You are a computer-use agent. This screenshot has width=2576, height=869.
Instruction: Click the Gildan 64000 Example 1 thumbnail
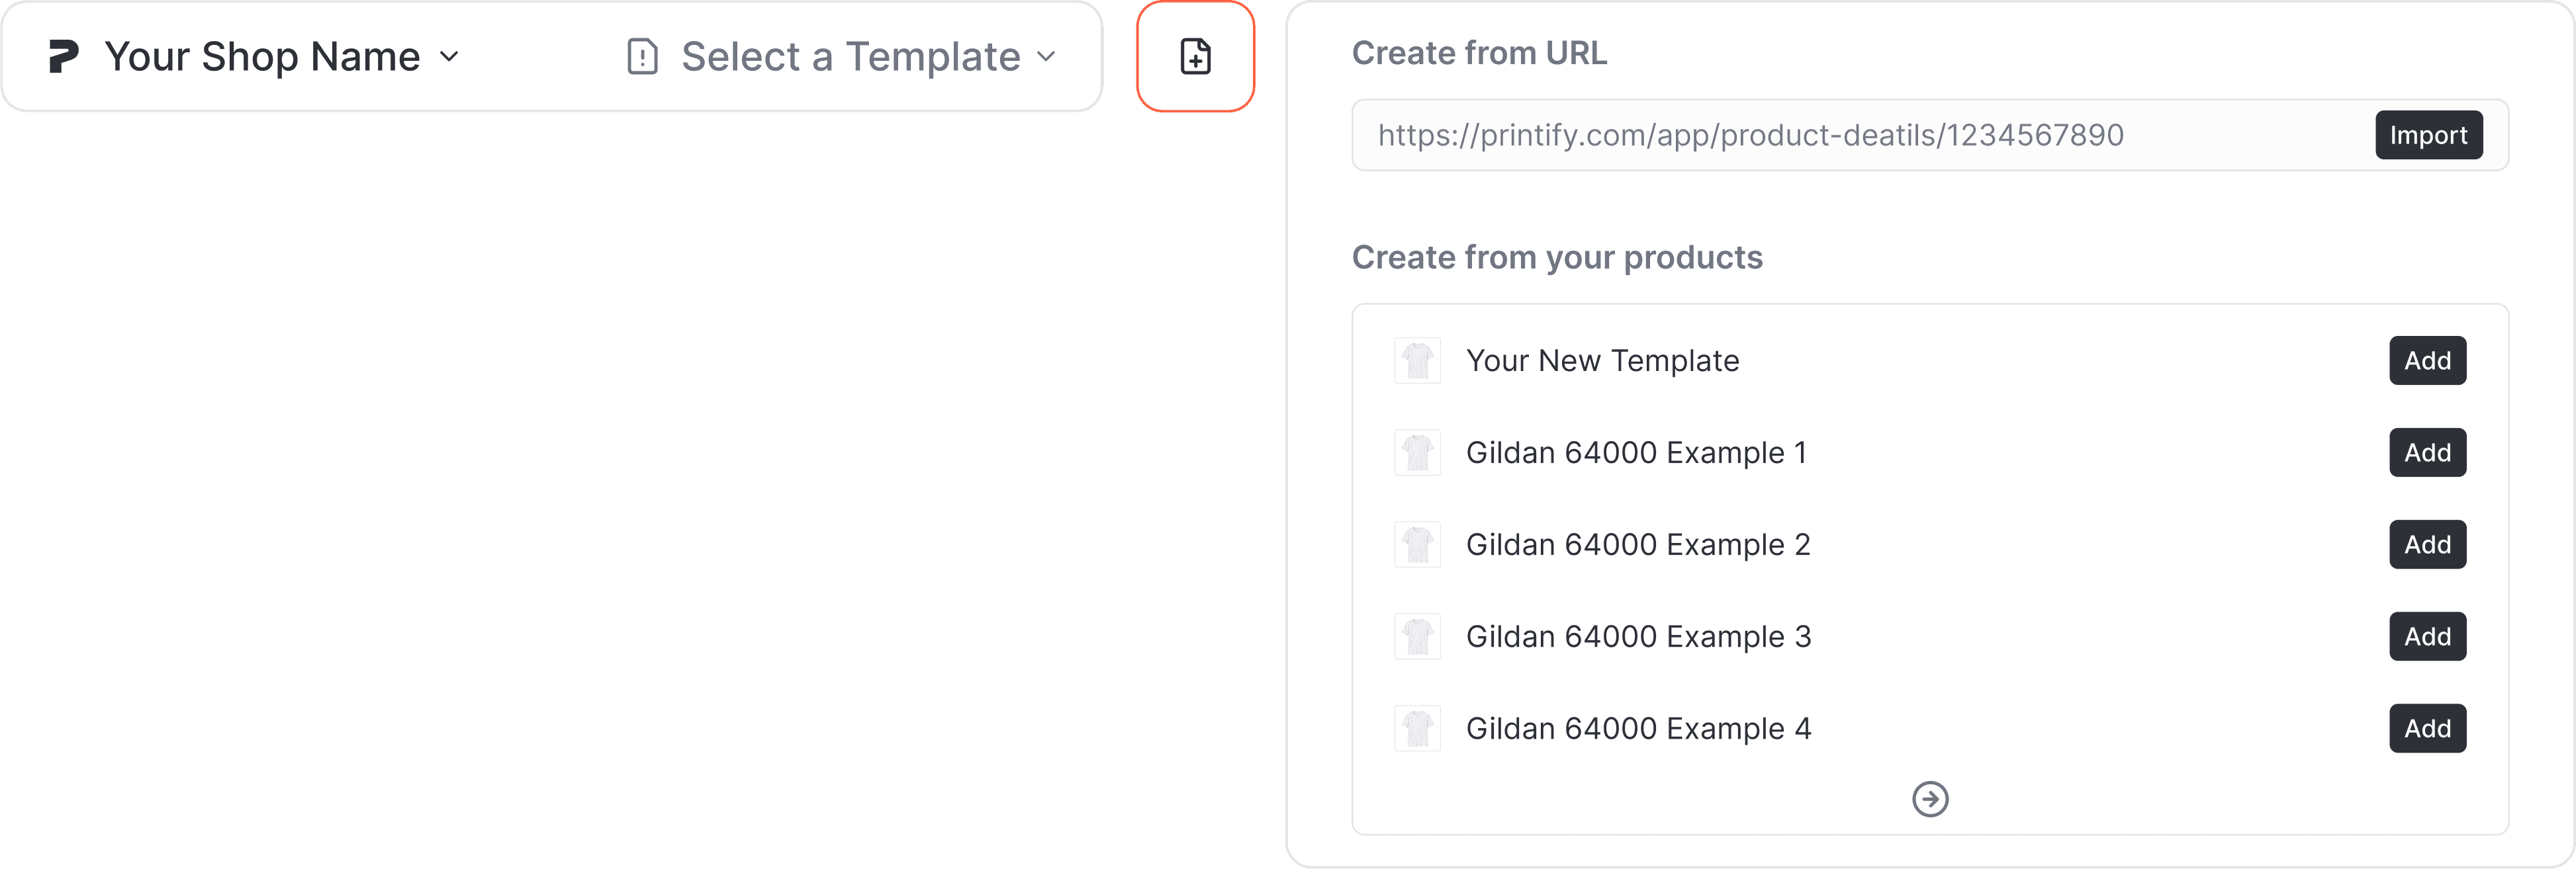pos(1417,452)
